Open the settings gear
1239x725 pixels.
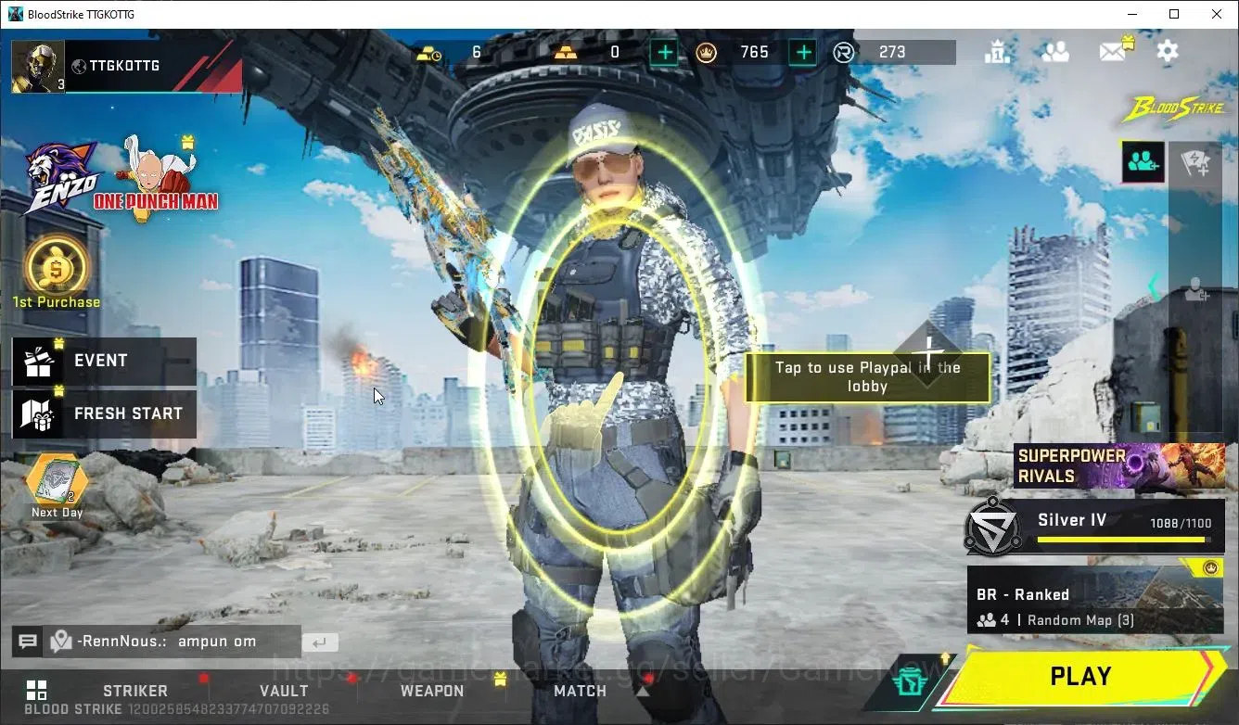point(1168,51)
